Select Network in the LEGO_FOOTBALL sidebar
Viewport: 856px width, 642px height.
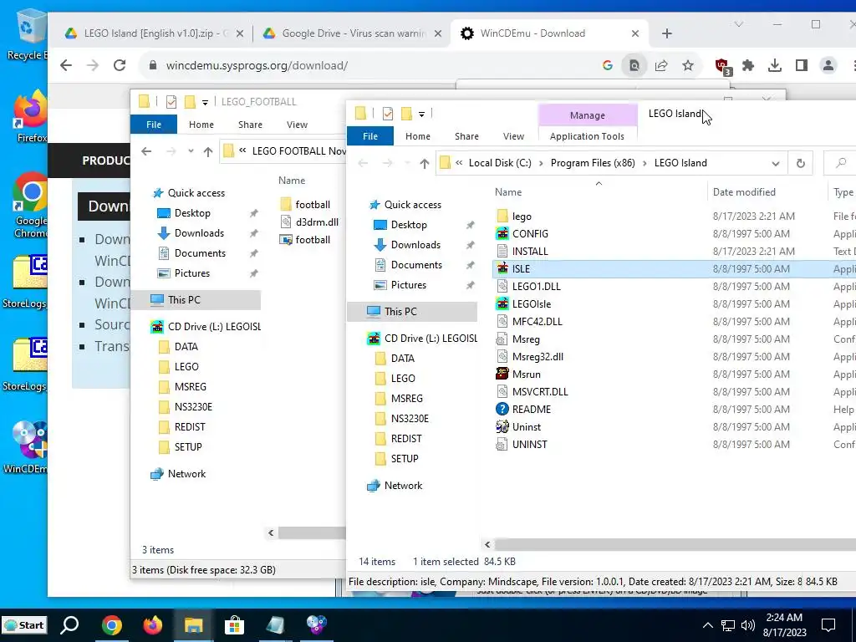(186, 474)
